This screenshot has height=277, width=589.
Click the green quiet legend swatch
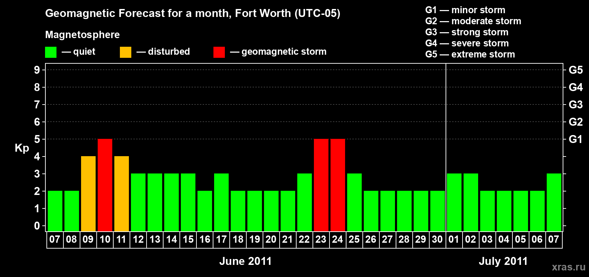point(51,52)
